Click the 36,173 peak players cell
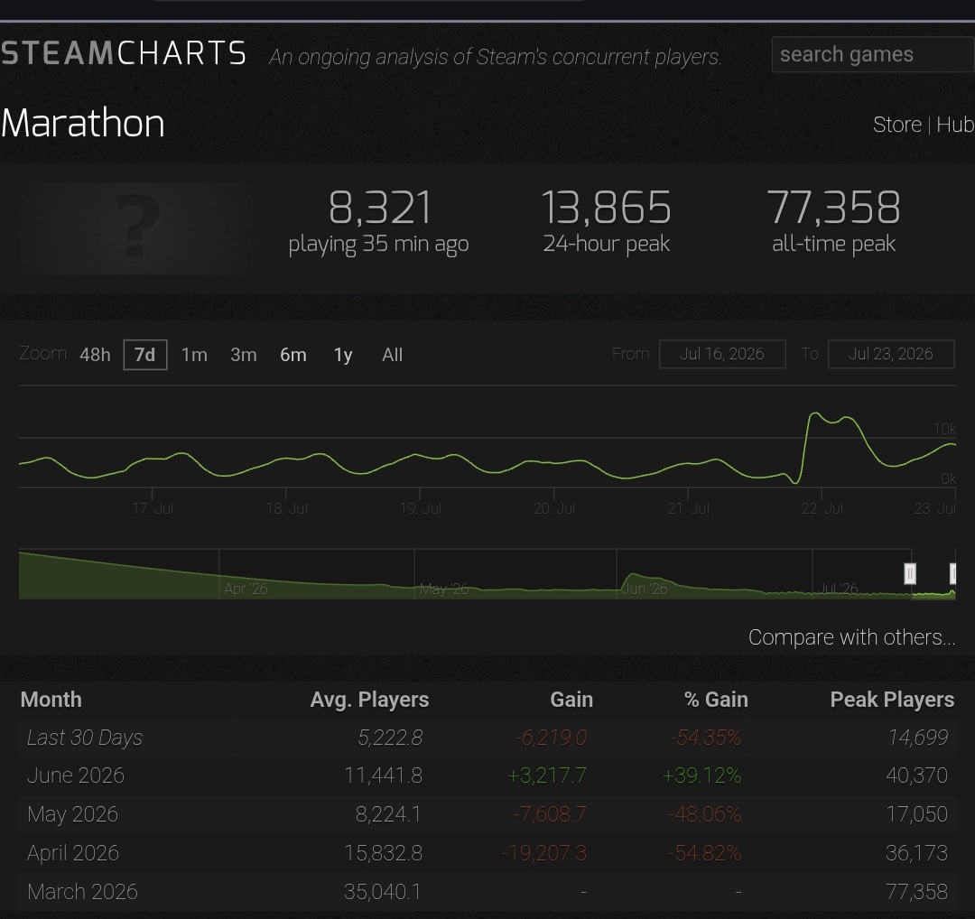This screenshot has width=975, height=919. click(916, 852)
